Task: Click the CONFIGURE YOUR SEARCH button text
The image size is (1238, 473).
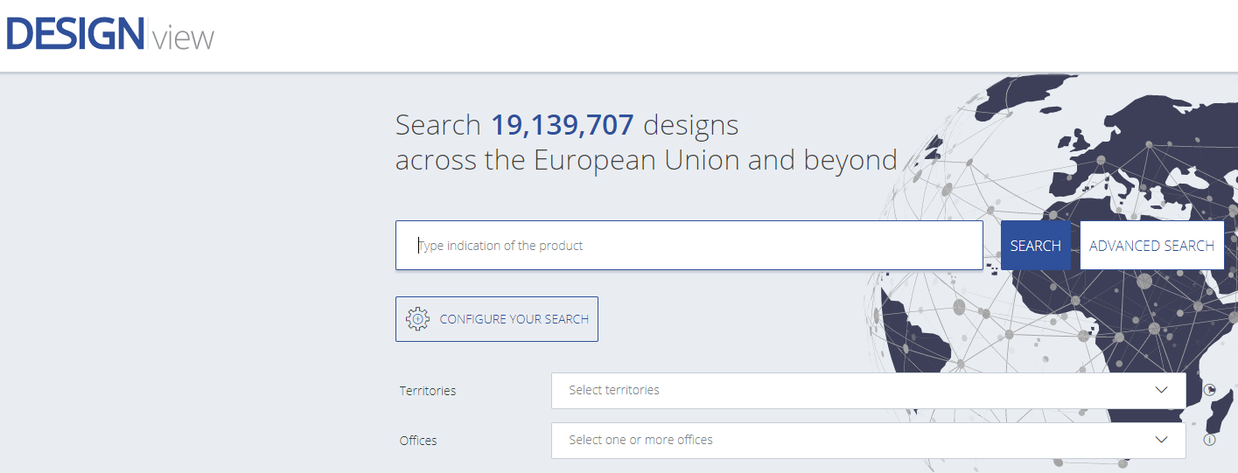Action: tap(514, 319)
